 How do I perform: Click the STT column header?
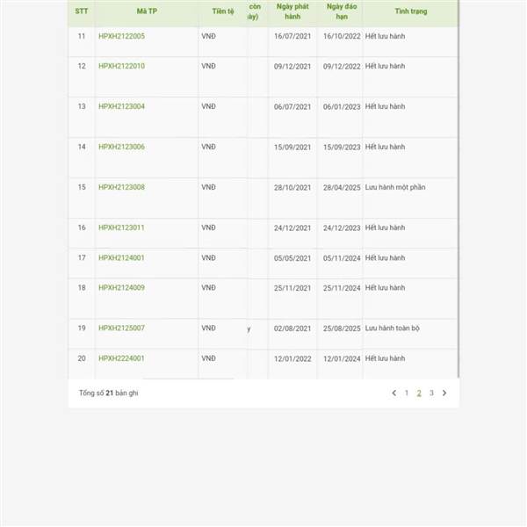click(x=82, y=11)
